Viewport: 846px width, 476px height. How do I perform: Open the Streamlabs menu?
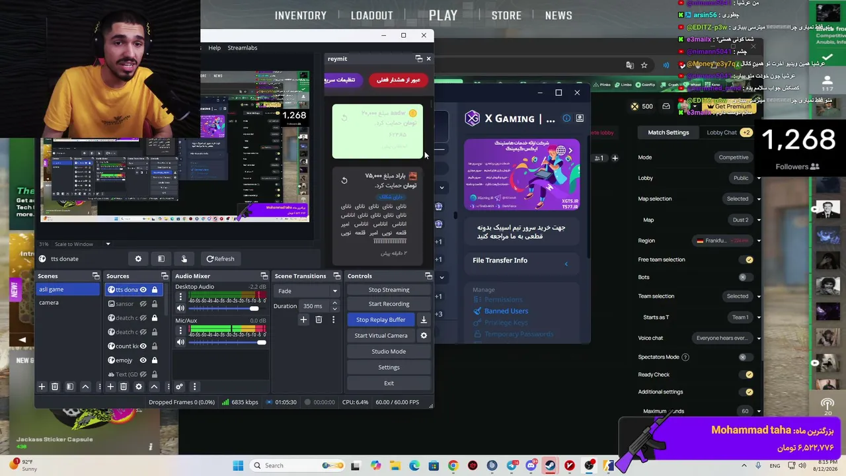(243, 48)
